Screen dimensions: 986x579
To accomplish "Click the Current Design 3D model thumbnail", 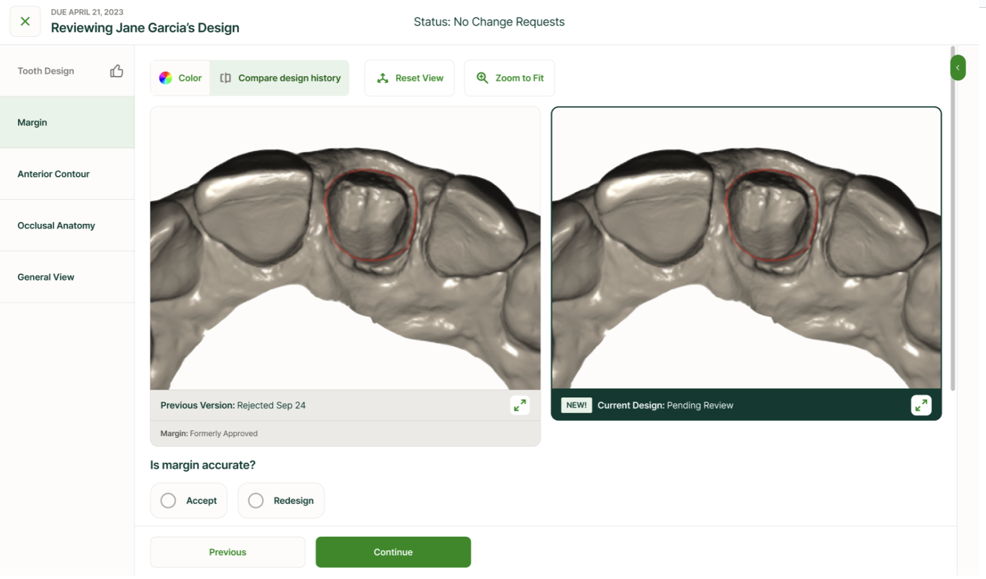I will (x=746, y=248).
